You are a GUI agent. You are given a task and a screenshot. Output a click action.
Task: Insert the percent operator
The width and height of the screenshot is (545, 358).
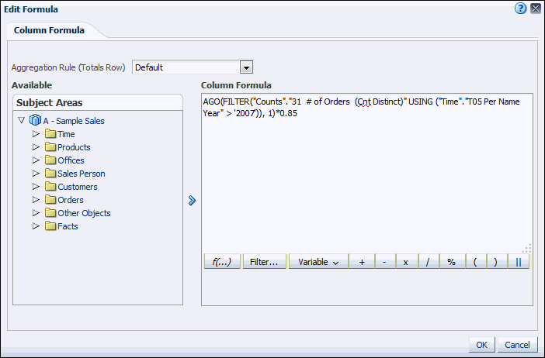point(451,262)
